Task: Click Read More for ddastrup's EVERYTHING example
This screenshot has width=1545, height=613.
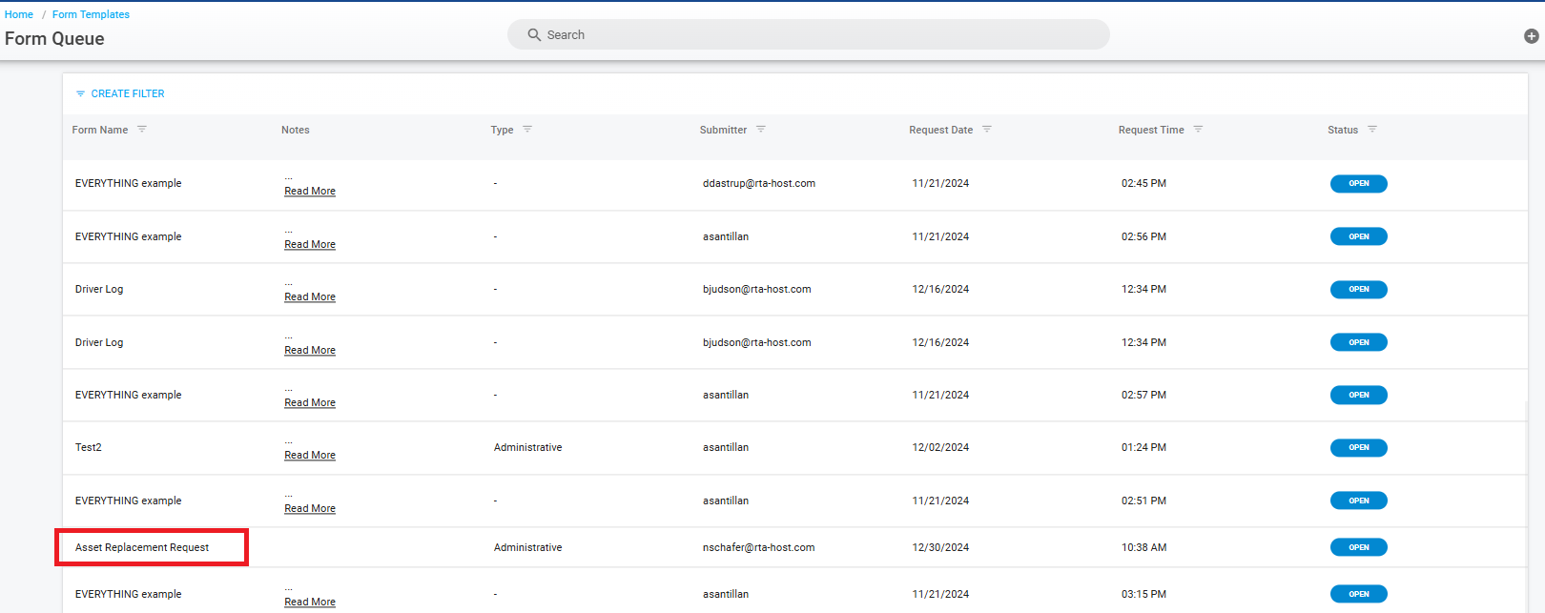Action: click(310, 192)
